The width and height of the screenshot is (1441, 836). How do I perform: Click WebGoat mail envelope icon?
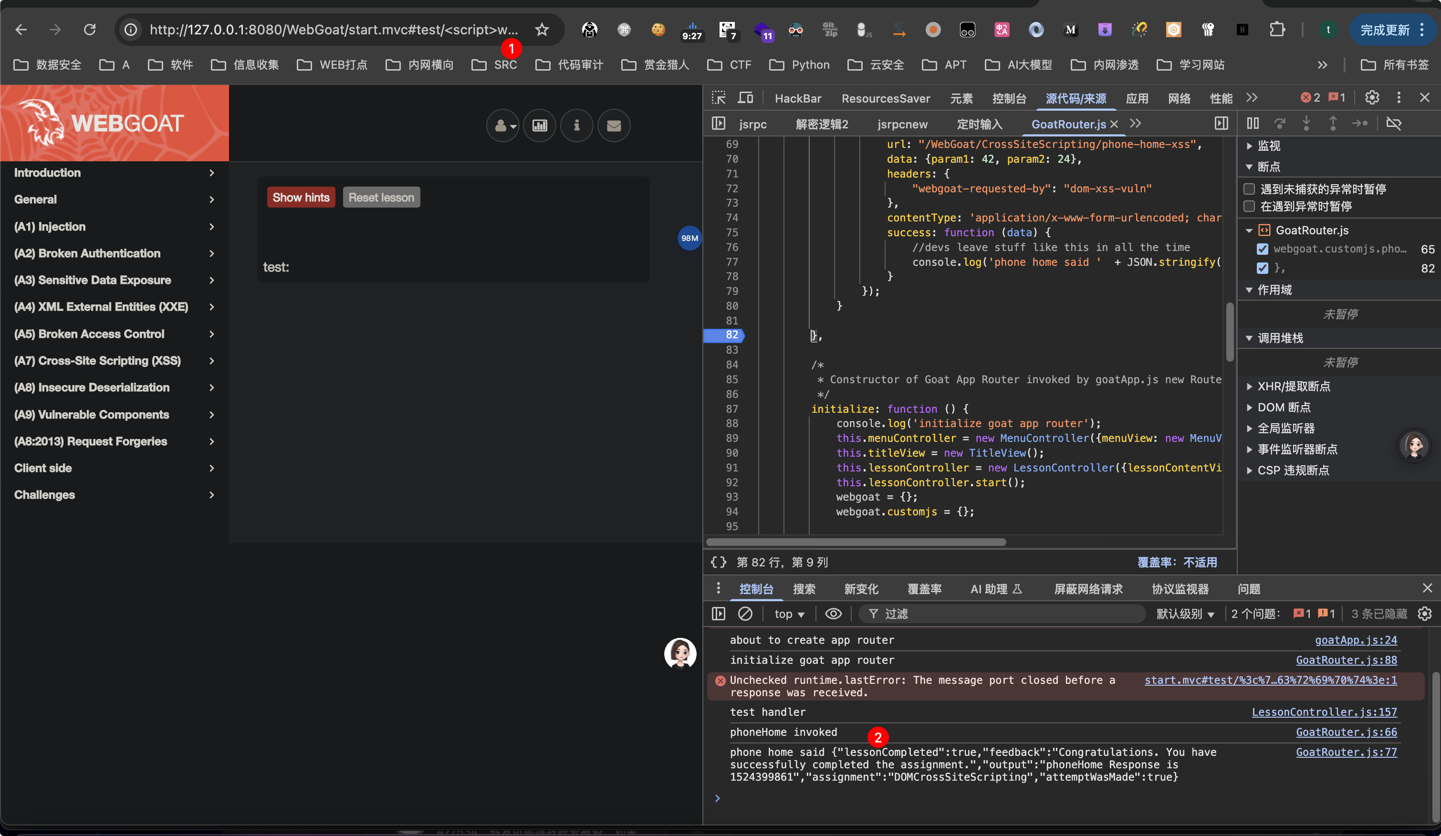point(614,125)
